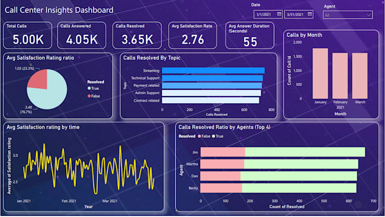Select the True legend marker in pie chart

coord(89,88)
